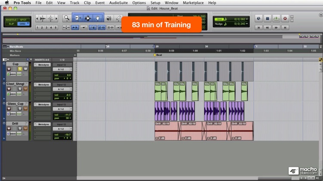The image size is (323, 181).
Task: Click Cup track volume readout
Action: click(62, 75)
